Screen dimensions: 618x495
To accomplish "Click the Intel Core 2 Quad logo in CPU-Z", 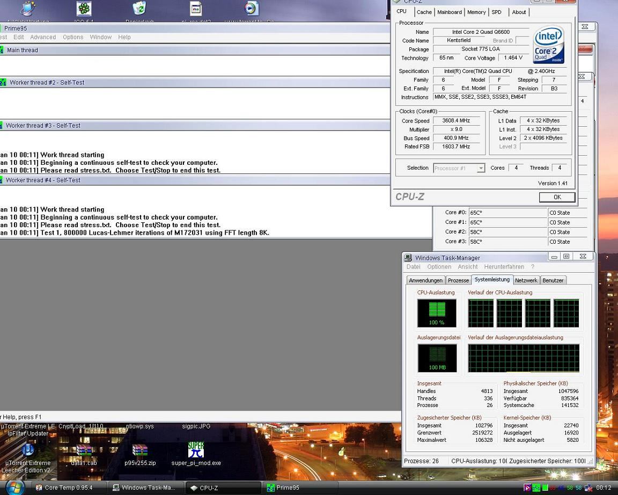I will (x=549, y=45).
